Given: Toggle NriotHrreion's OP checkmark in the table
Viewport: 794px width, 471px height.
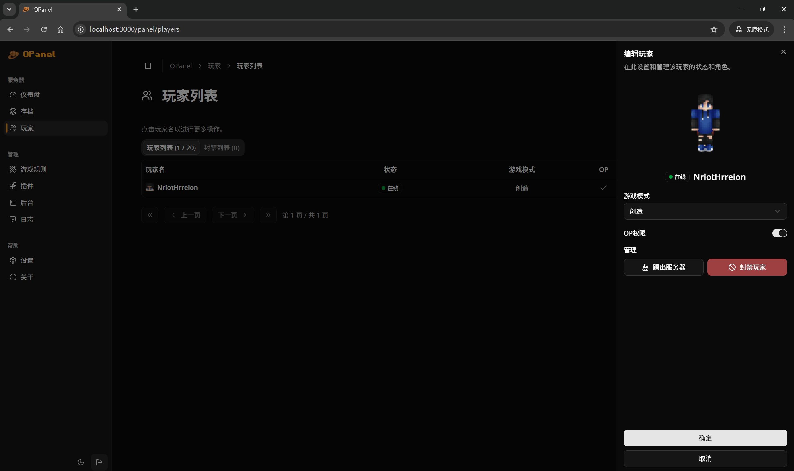Looking at the screenshot, I should 603,188.
